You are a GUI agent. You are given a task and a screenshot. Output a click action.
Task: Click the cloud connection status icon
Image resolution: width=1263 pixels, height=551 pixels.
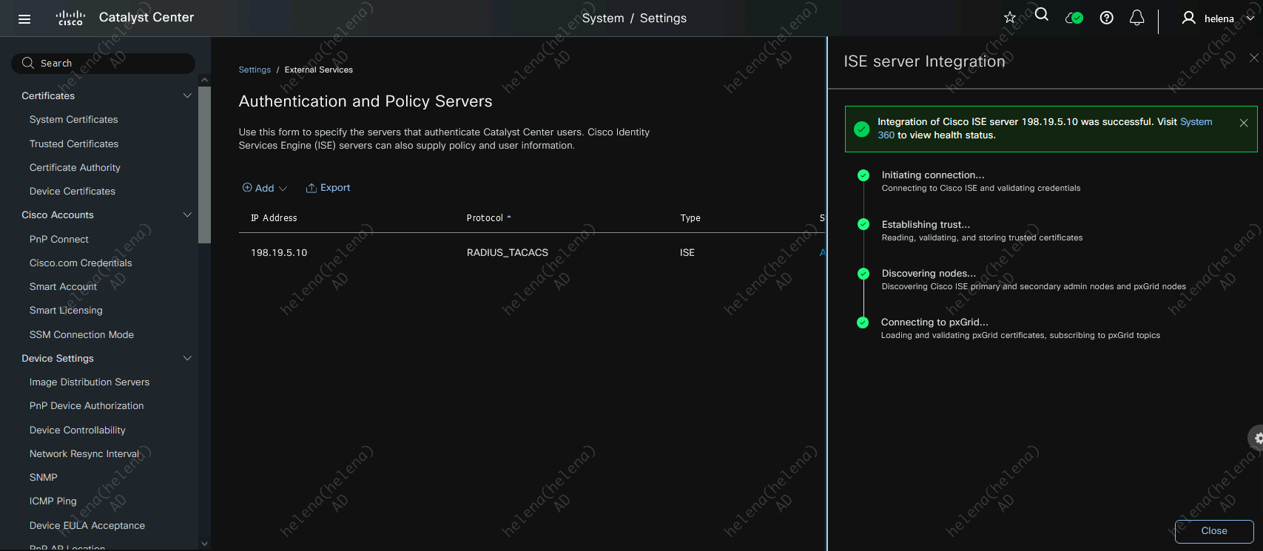point(1074,18)
